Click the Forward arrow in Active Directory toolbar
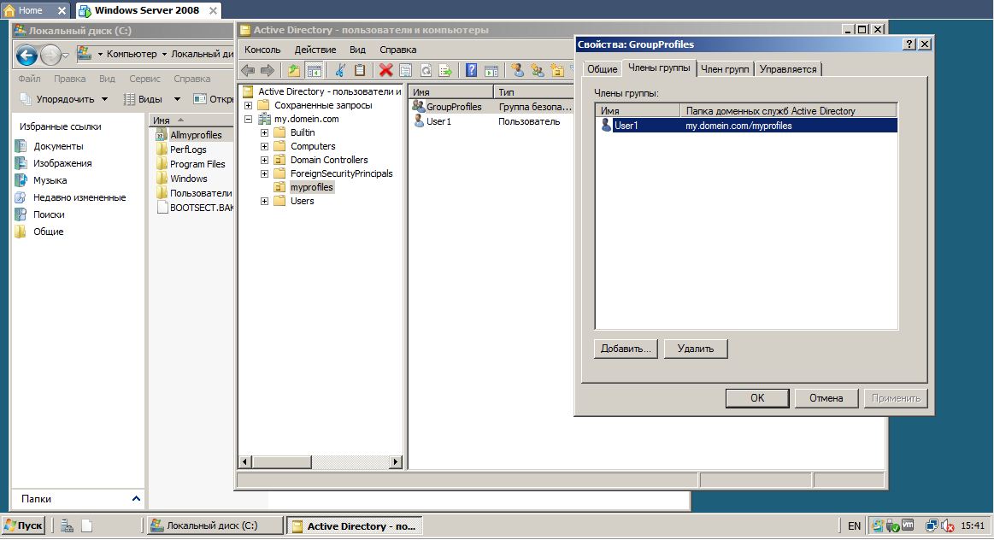Screen dimensions: 994x540 tap(268, 70)
